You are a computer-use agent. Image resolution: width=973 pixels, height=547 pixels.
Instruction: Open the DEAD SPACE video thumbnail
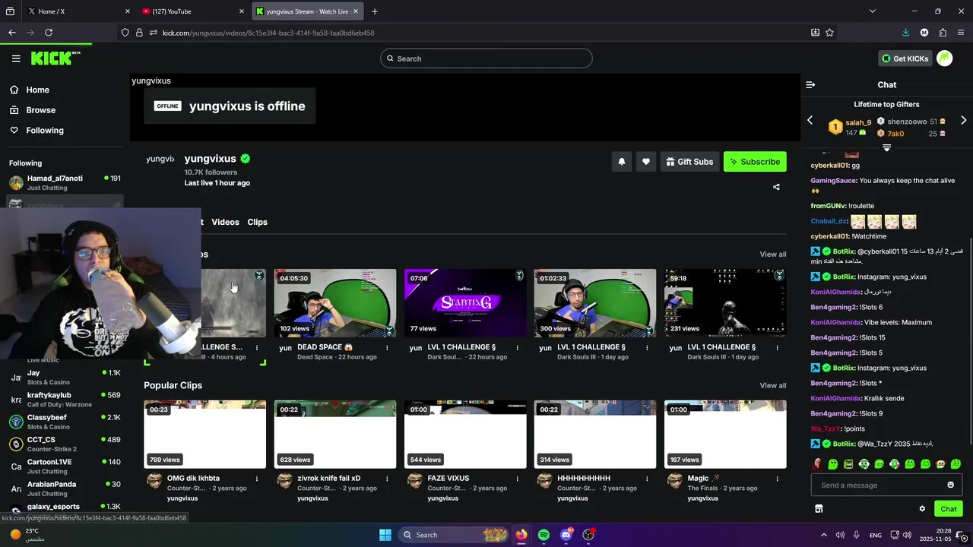(x=335, y=302)
